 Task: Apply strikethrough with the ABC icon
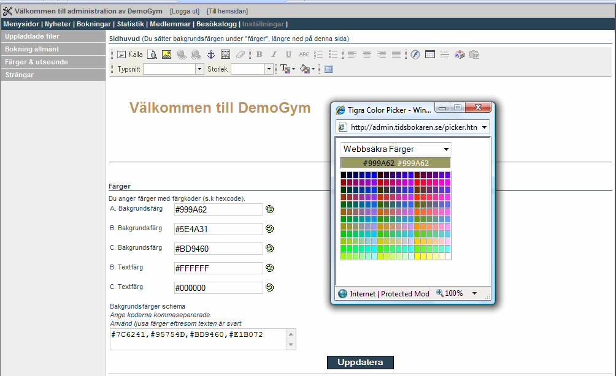[x=303, y=55]
